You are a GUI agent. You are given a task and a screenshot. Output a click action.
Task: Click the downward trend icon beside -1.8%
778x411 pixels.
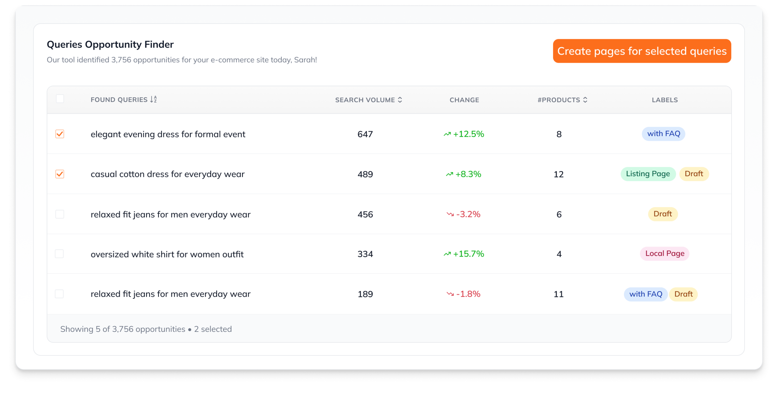click(450, 294)
